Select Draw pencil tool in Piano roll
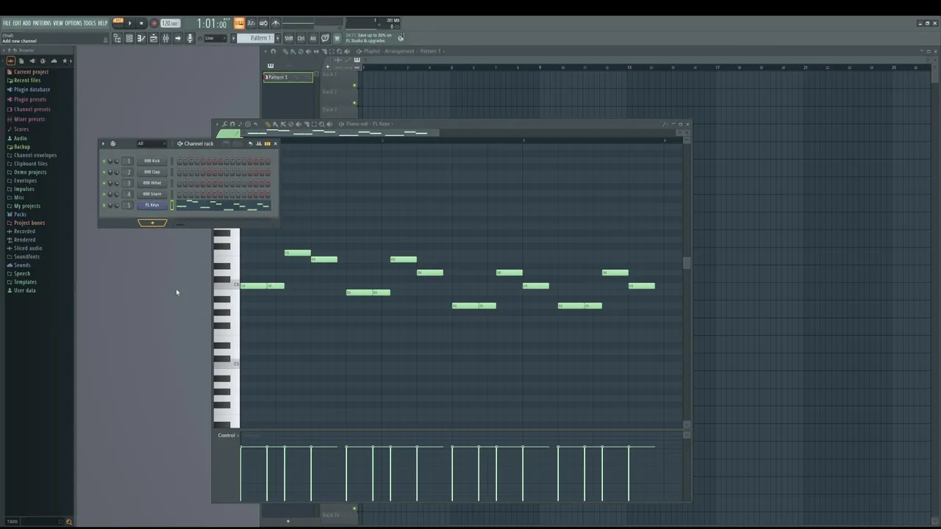This screenshot has width=941, height=529. [x=268, y=124]
